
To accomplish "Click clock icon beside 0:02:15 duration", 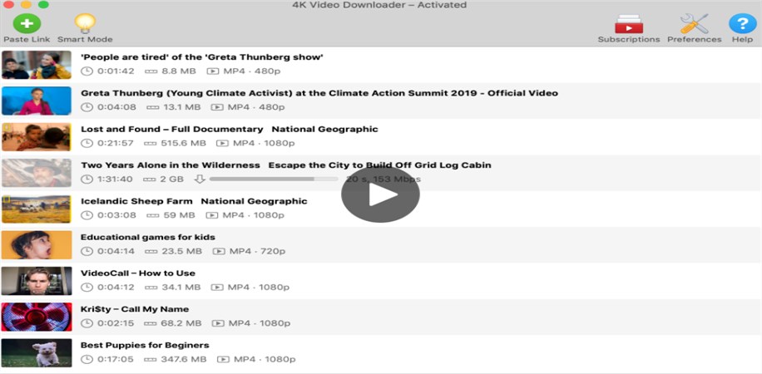I will point(87,323).
